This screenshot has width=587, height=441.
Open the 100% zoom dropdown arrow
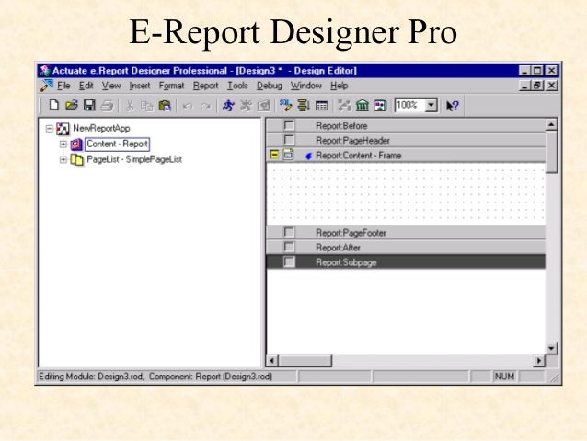(432, 105)
